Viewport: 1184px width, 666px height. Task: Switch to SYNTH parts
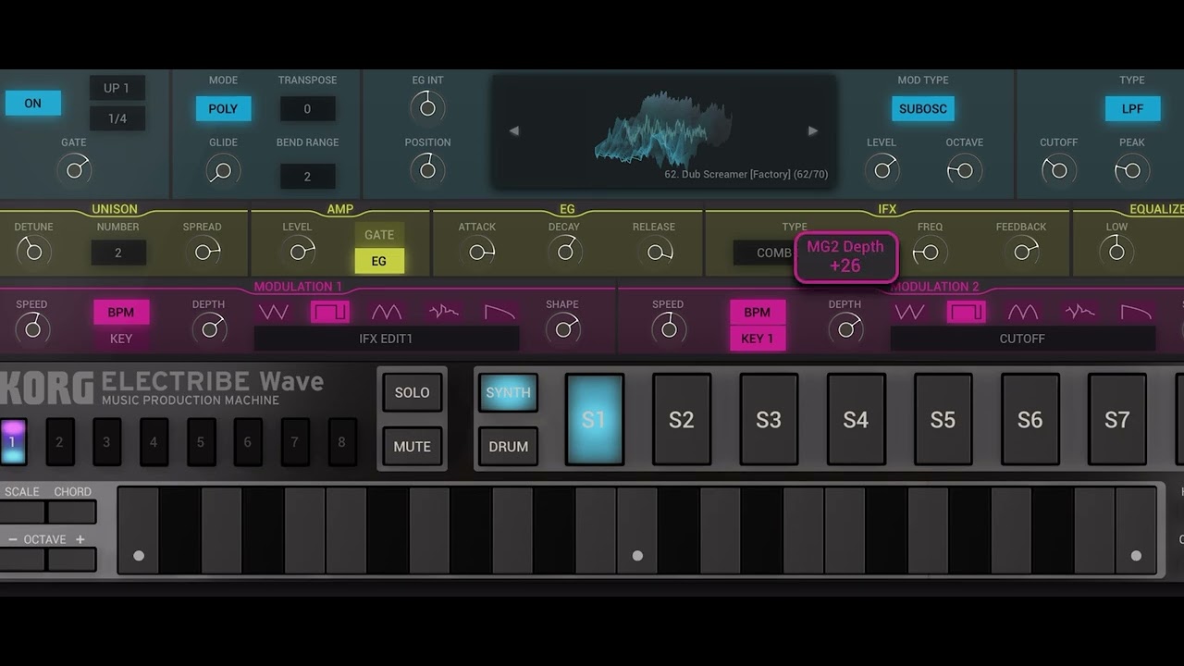click(508, 393)
